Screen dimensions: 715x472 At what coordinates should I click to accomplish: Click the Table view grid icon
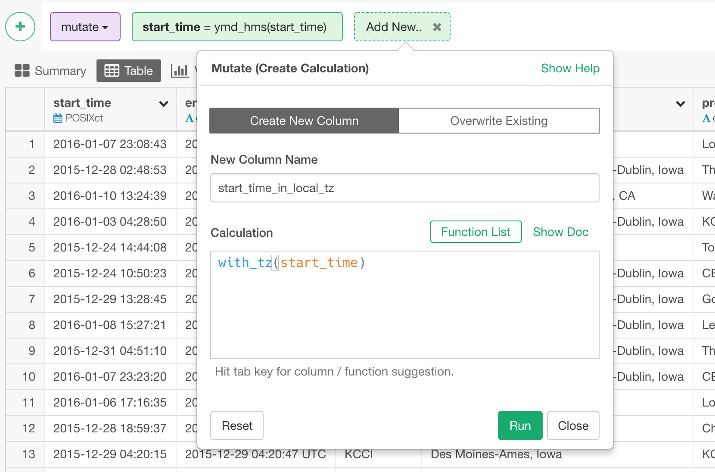112,71
